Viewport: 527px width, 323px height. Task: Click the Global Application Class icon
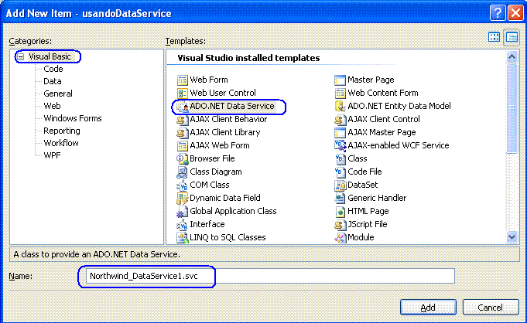click(182, 211)
